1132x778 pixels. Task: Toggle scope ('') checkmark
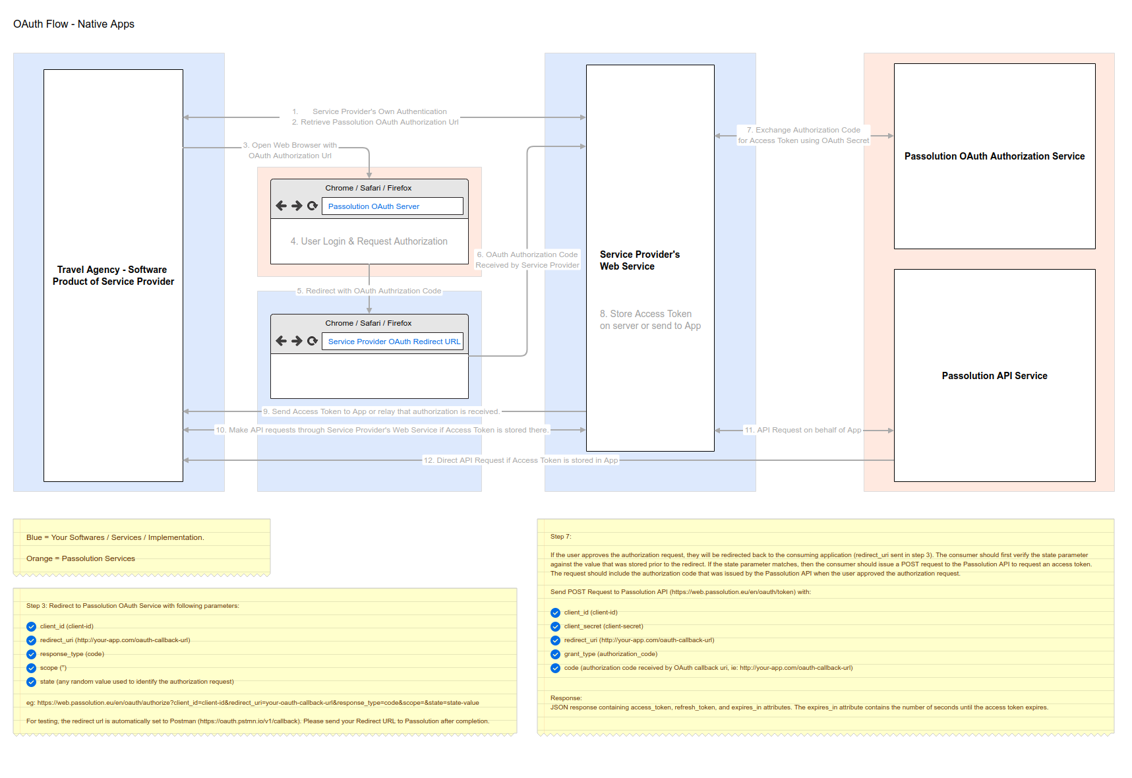click(x=31, y=668)
